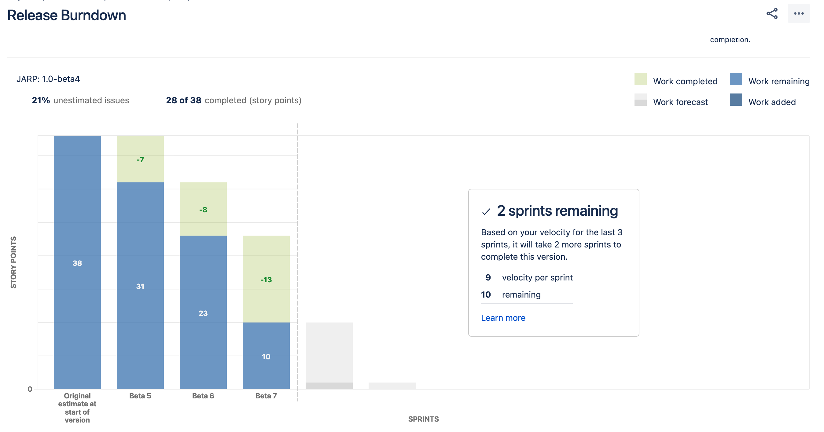Select the Beta 5 remaining segment labeled 31
Screen dimensions: 824x432
[x=140, y=286]
